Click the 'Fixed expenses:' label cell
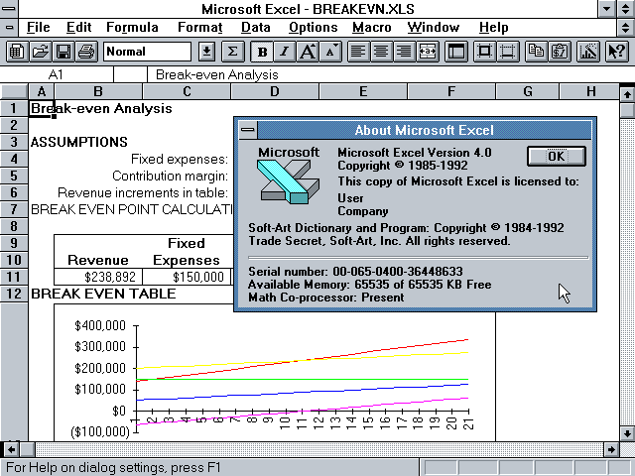This screenshot has width=635, height=476. click(x=180, y=159)
